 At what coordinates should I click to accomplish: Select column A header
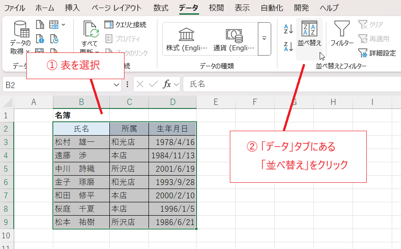[x=33, y=102]
